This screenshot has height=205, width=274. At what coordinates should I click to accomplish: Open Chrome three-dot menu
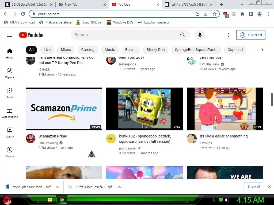click(268, 14)
